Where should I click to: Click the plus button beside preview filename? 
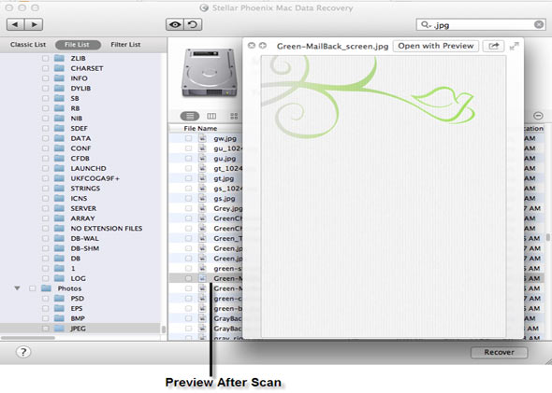[263, 46]
